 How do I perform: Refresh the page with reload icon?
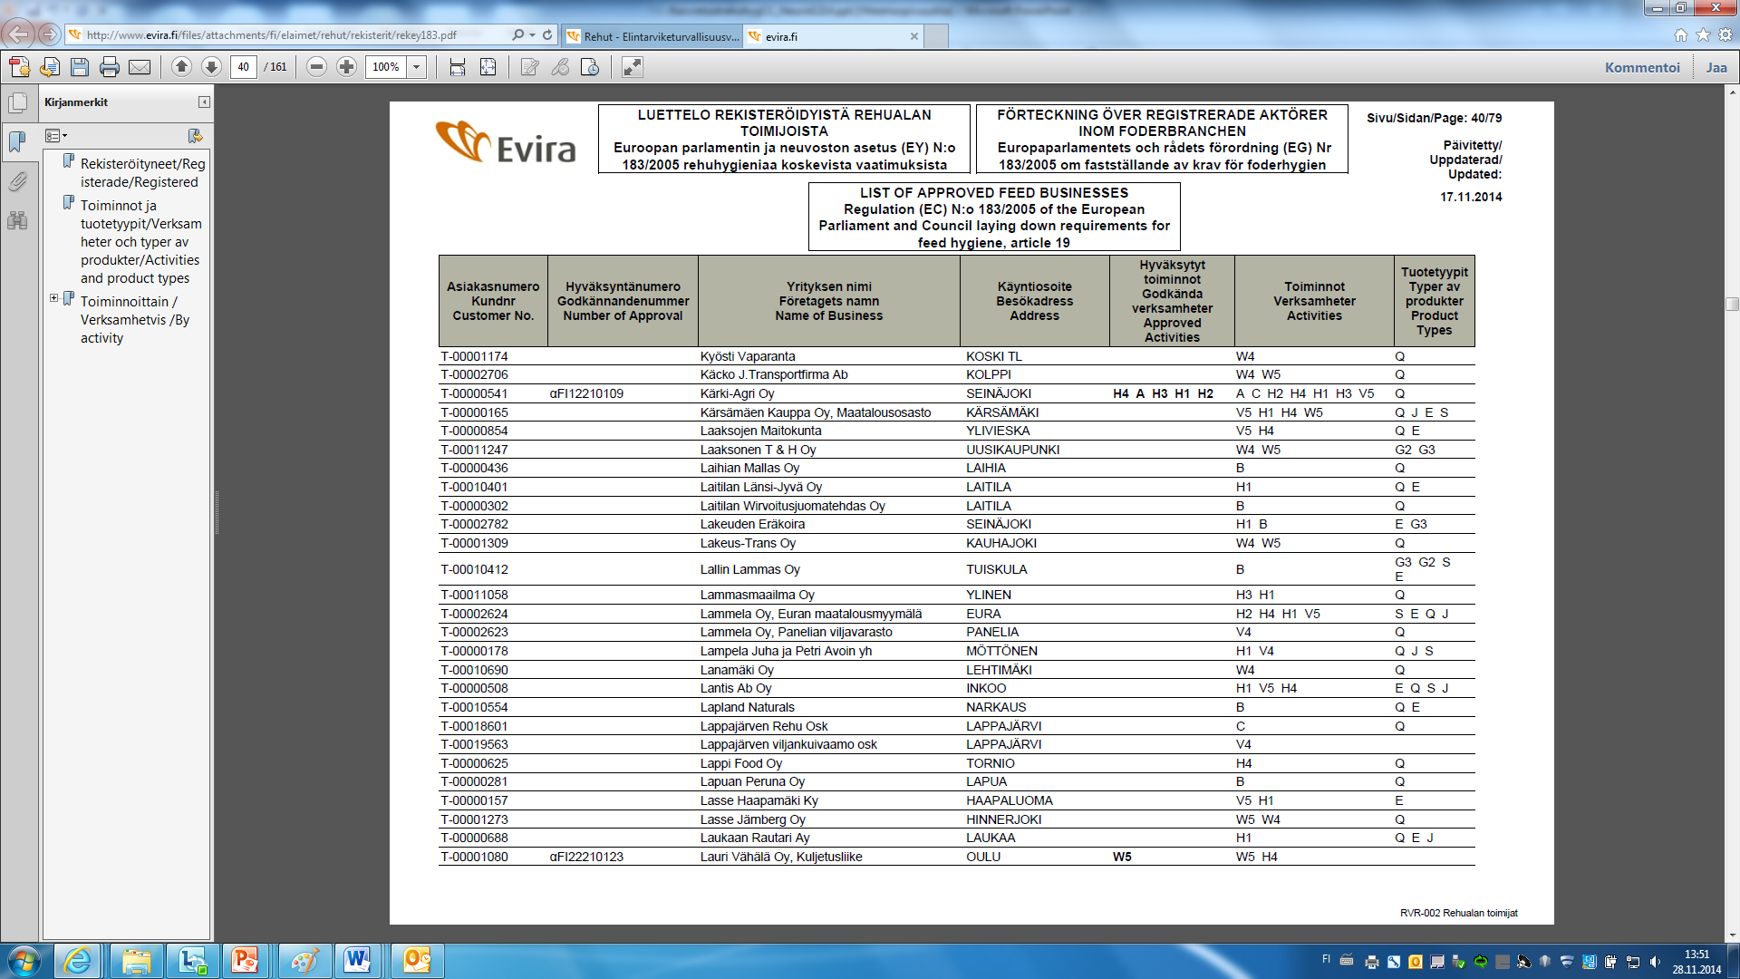point(547,35)
